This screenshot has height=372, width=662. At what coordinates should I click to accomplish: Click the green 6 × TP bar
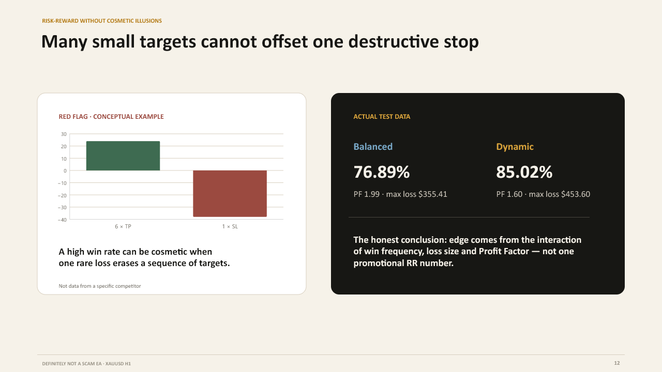pos(123,156)
